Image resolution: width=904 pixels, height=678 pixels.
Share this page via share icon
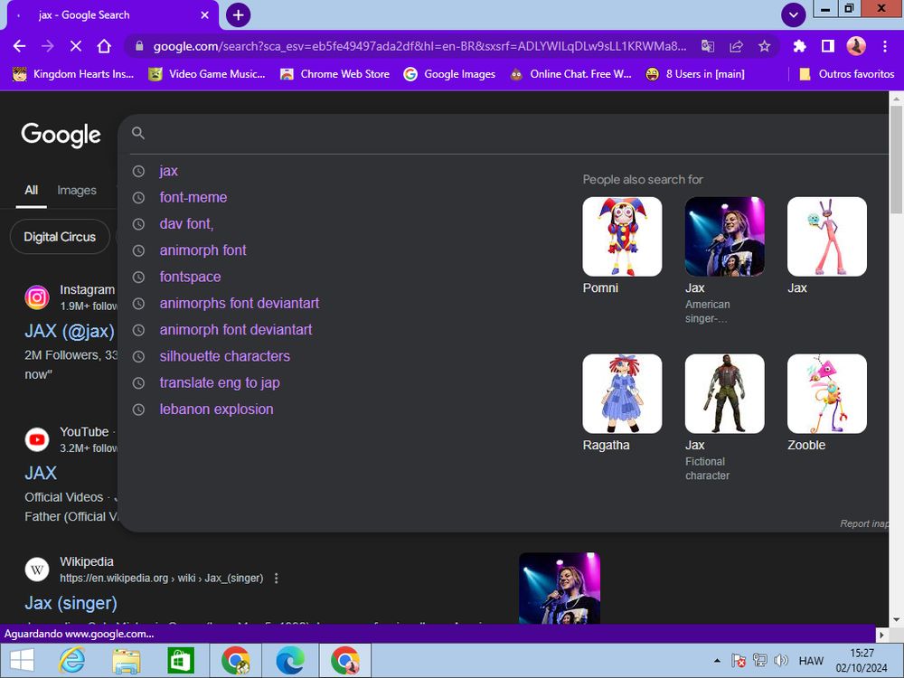coord(736,46)
